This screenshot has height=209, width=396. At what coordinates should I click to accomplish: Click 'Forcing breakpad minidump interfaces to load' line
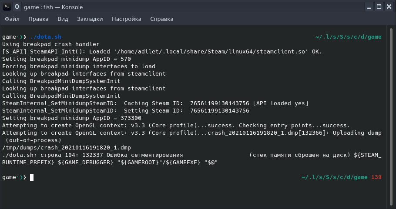click(x=78, y=66)
